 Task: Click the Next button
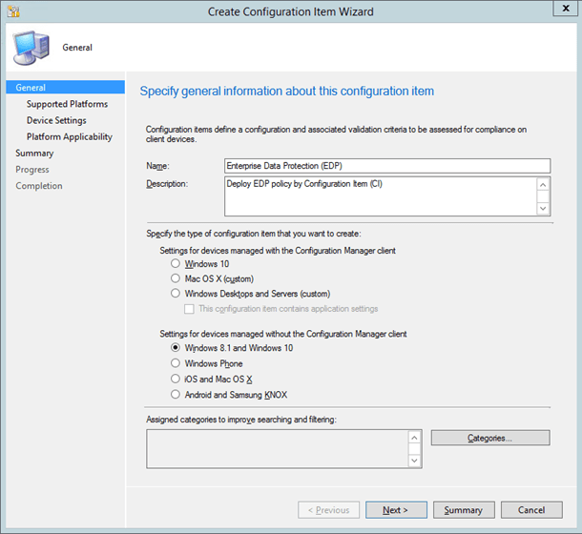click(x=396, y=510)
